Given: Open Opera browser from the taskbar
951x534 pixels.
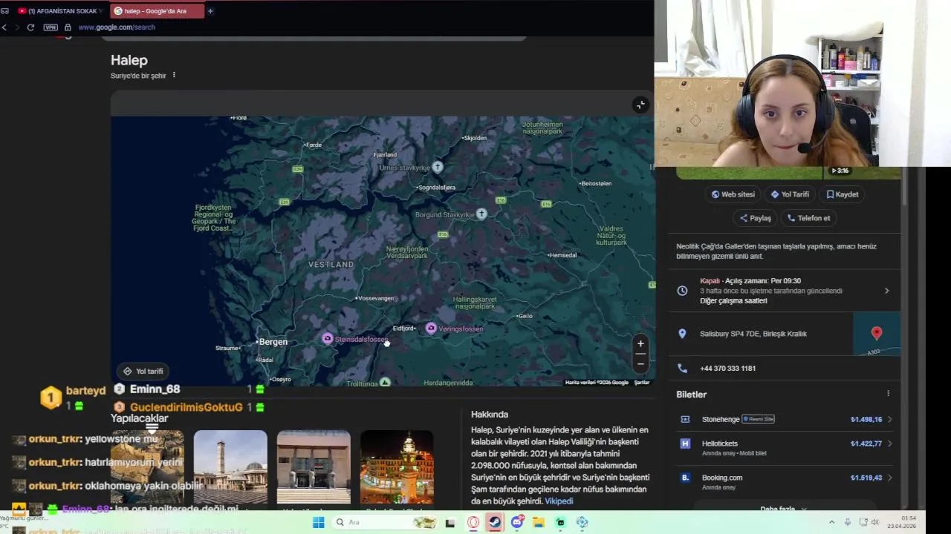Looking at the screenshot, I should point(473,522).
